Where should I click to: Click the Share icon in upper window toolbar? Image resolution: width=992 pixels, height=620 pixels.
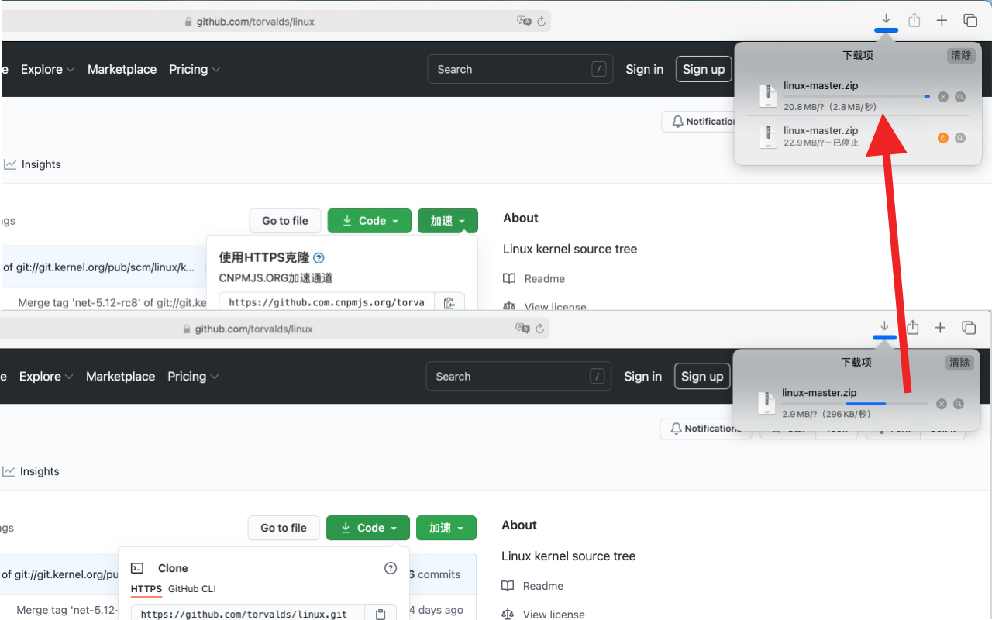914,20
